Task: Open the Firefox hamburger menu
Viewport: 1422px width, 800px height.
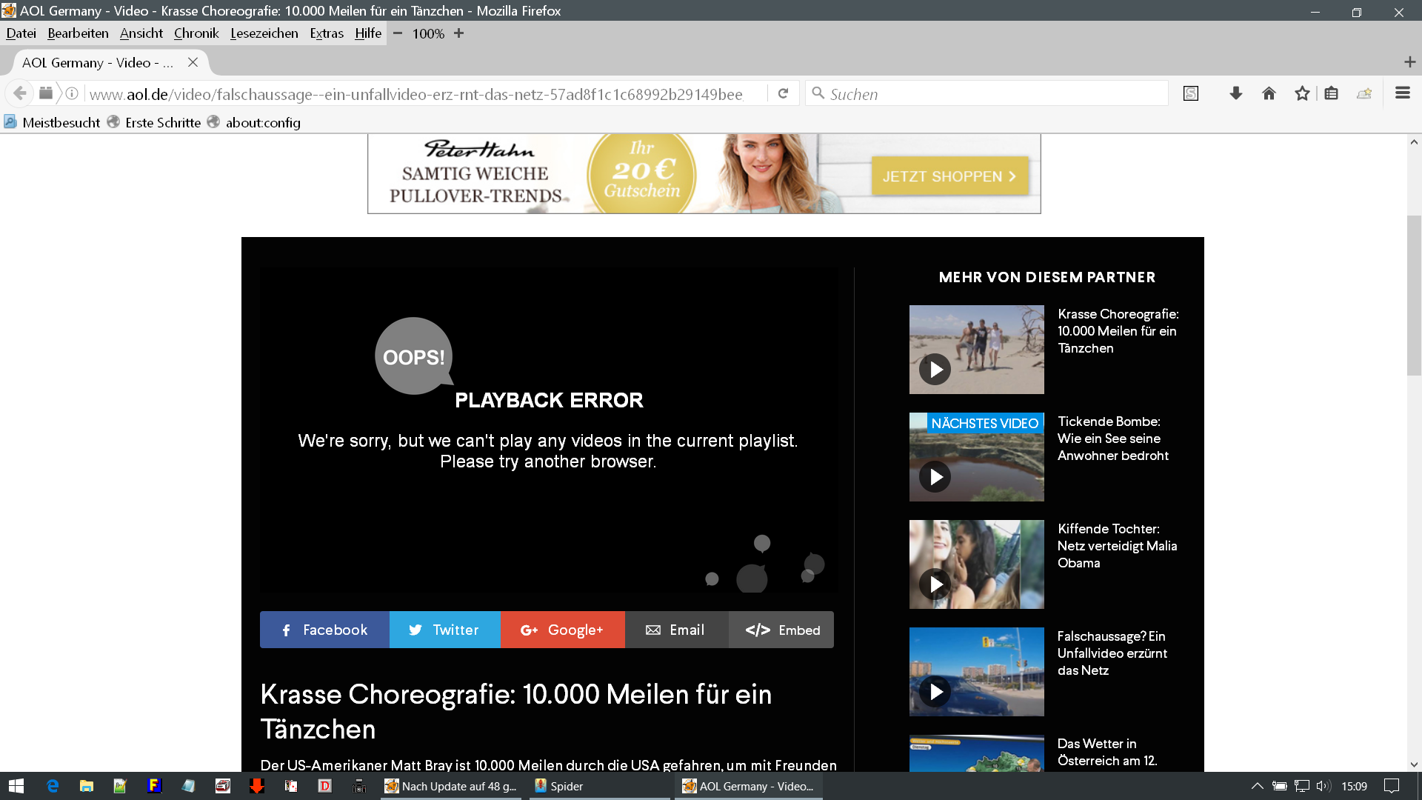Action: point(1402,93)
